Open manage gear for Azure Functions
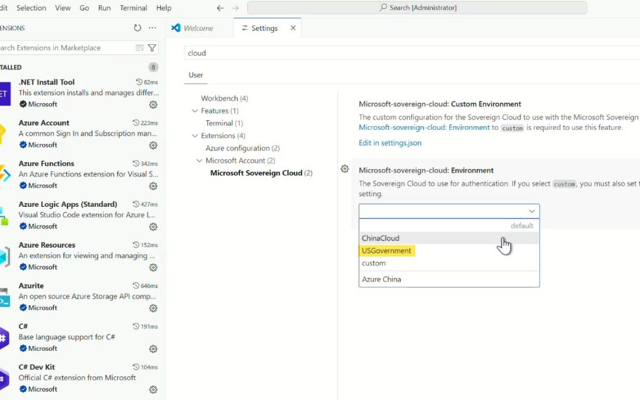 tap(153, 186)
